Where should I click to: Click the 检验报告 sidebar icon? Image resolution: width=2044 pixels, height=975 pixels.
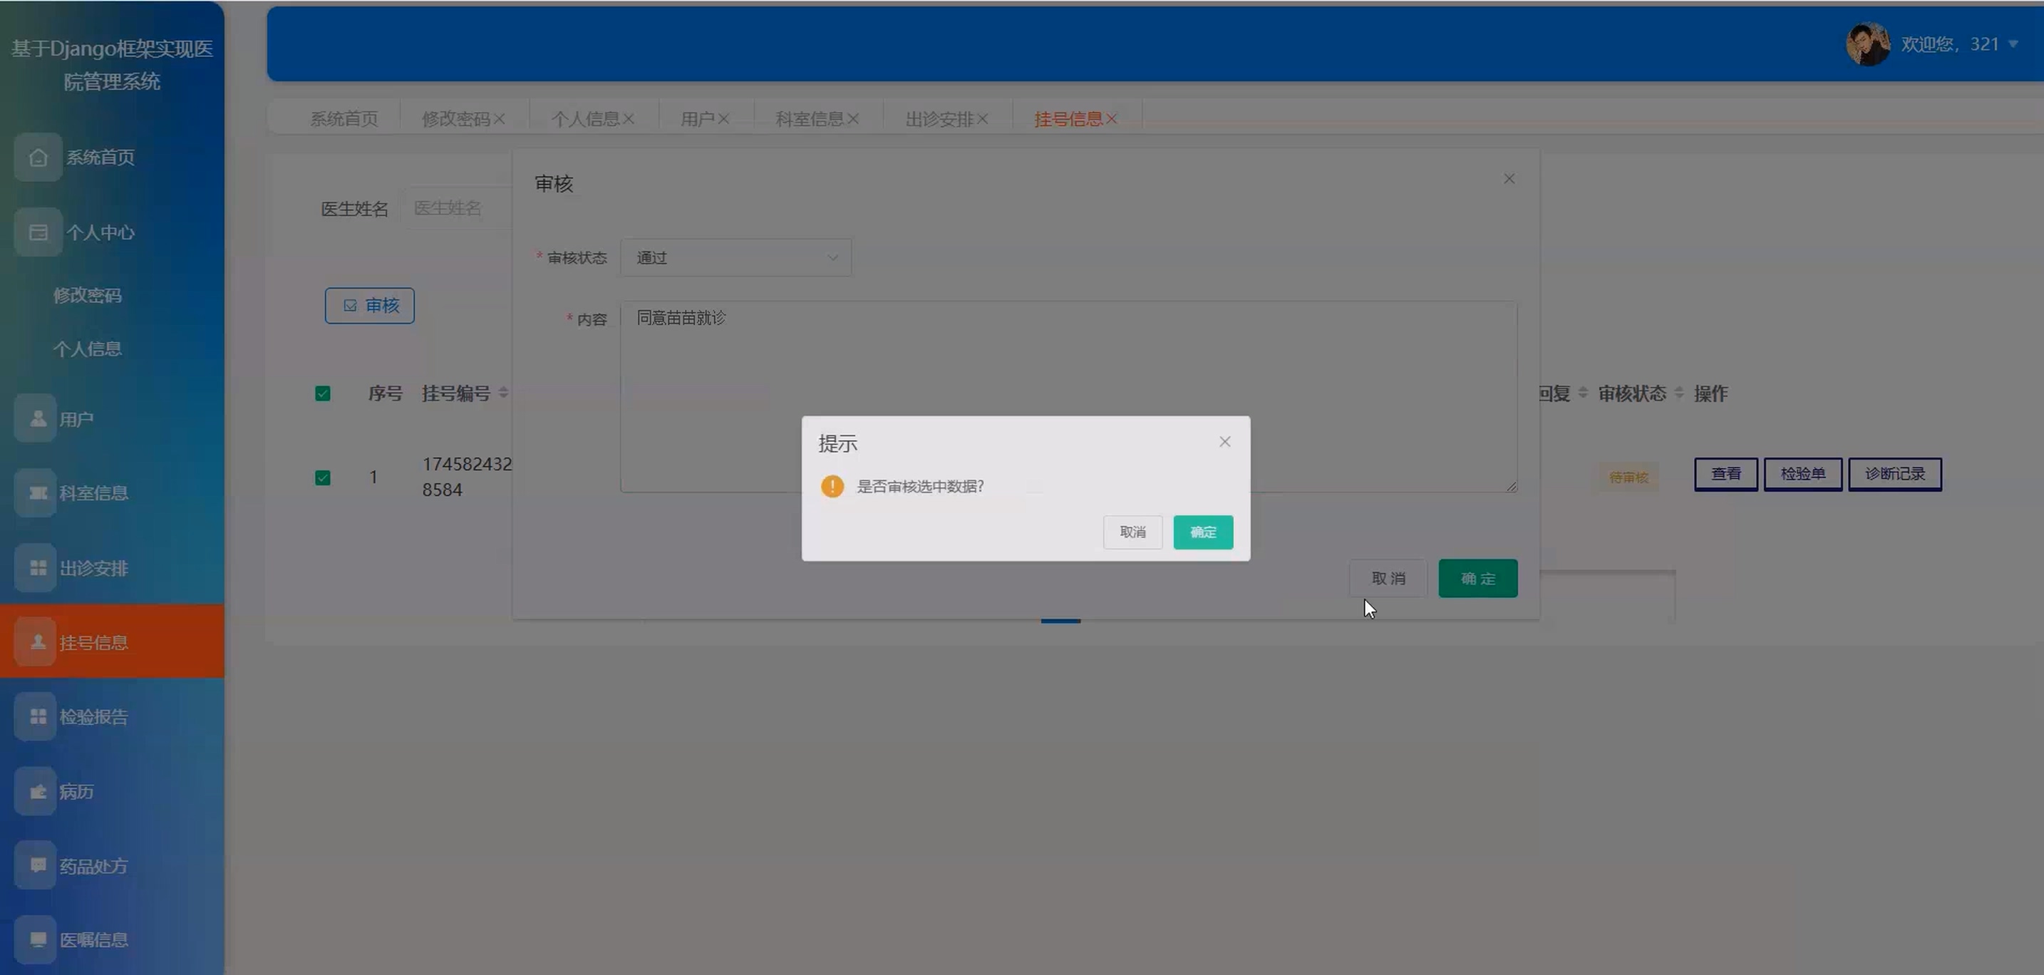[37, 716]
